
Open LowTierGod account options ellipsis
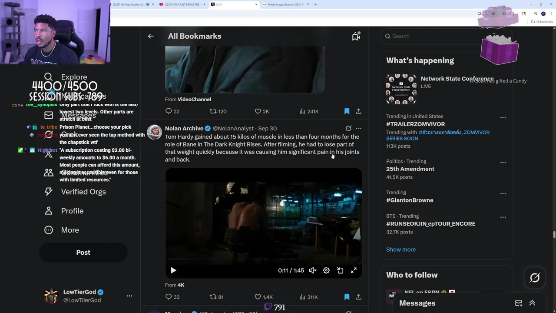129,296
